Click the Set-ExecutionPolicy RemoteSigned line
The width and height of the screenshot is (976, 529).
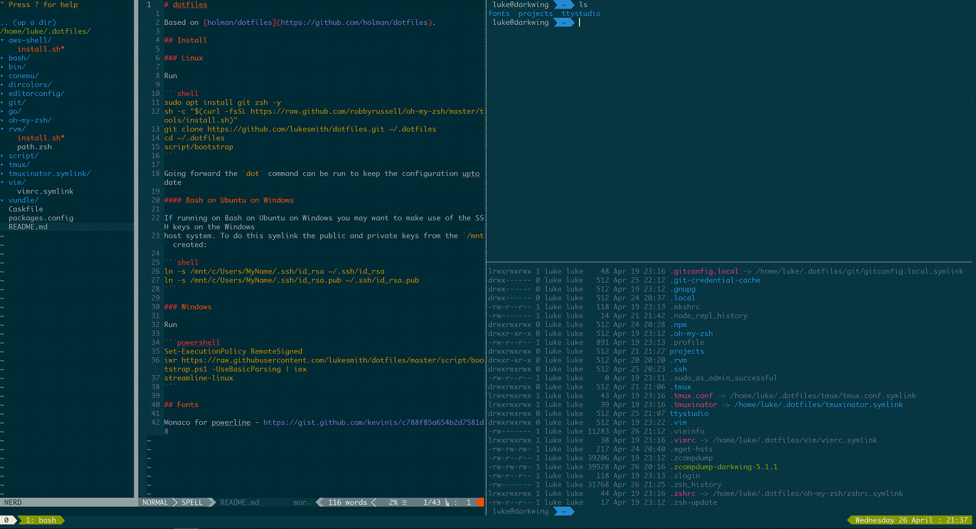(233, 351)
